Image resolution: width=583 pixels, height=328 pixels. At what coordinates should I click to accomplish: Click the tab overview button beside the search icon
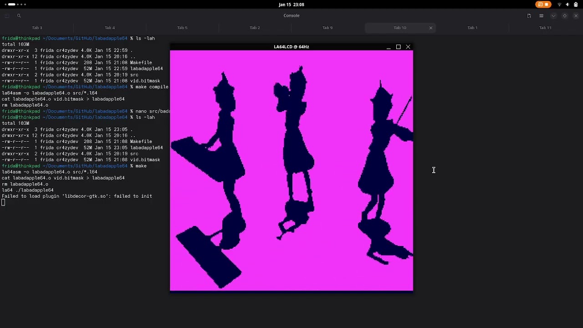click(x=7, y=16)
